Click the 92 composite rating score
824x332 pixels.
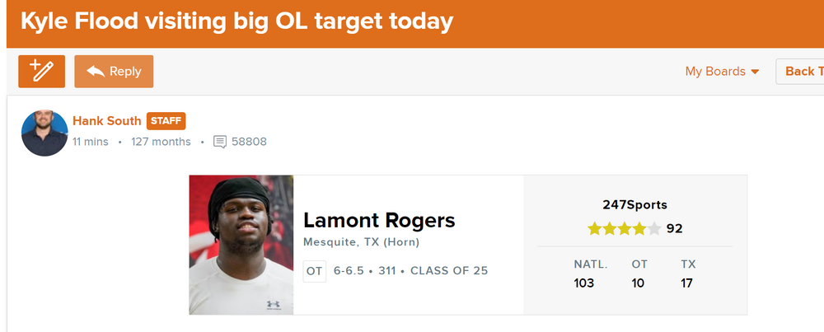[674, 228]
